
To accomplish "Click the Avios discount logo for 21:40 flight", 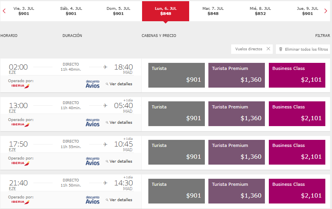I will click(x=93, y=200).
